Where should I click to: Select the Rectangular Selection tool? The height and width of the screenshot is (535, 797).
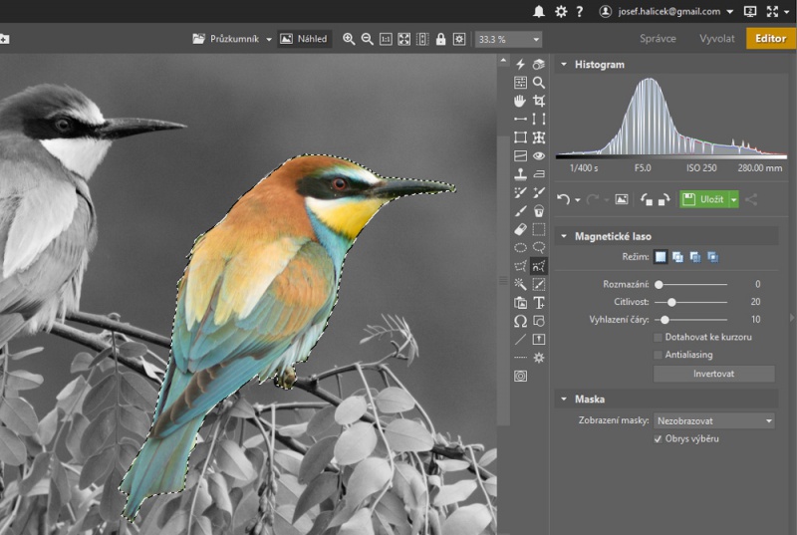(539, 229)
